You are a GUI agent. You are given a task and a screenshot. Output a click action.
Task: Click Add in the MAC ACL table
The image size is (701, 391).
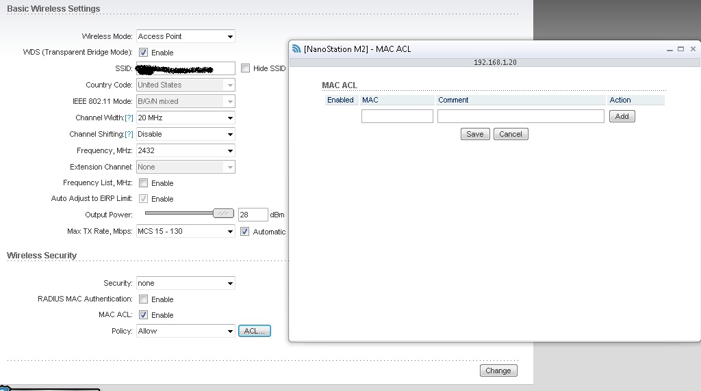click(622, 116)
